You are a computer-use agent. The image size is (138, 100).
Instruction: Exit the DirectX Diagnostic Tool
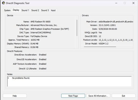pyautogui.click(x=123, y=96)
